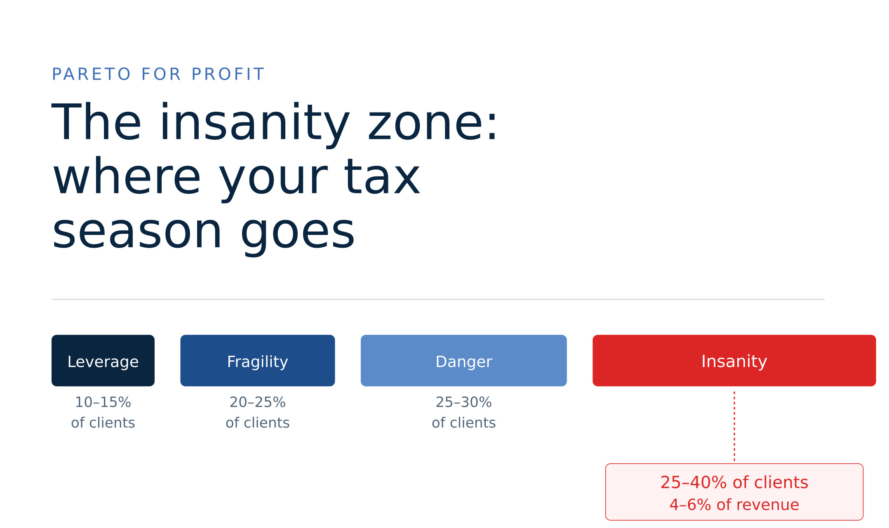Click the 'Pareto for Profit' subtitle

point(158,74)
